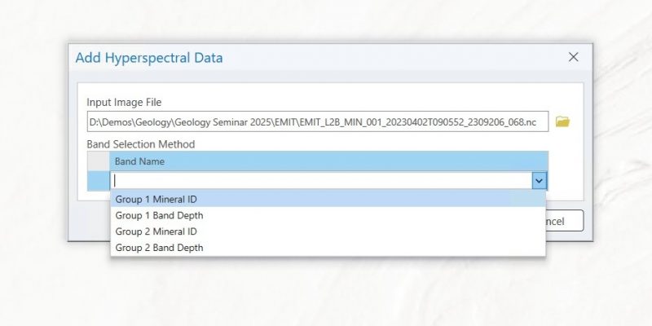This screenshot has width=652, height=326.
Task: Focus the empty Band Name combo box
Action: [x=321, y=181]
